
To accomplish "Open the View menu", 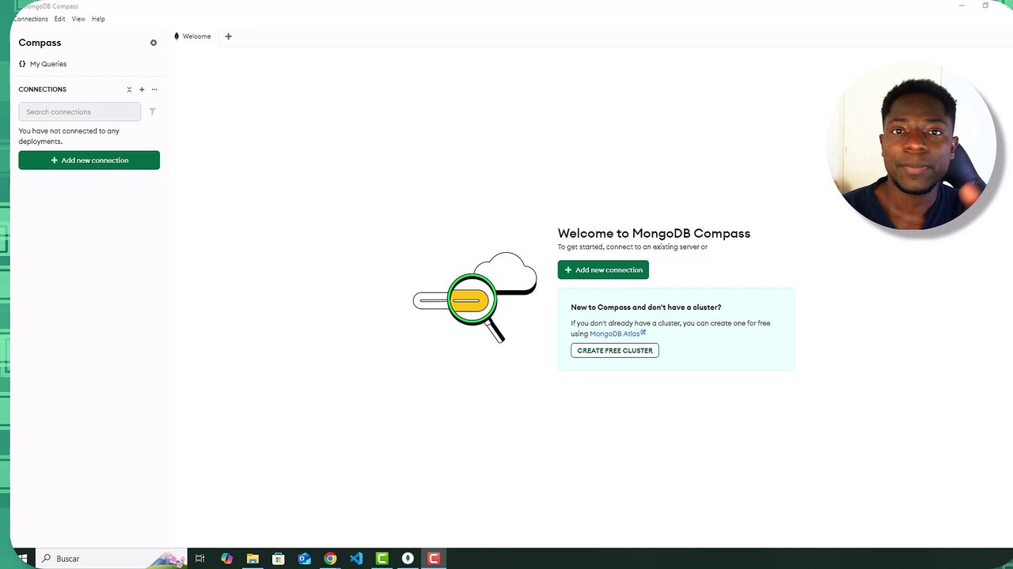I will [x=78, y=19].
